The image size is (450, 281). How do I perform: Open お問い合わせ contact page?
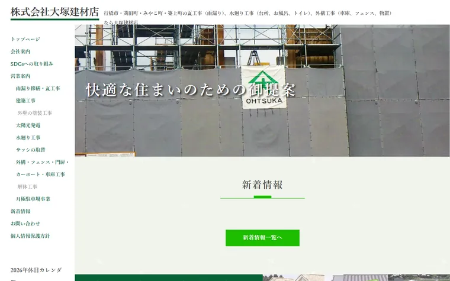pos(25,224)
